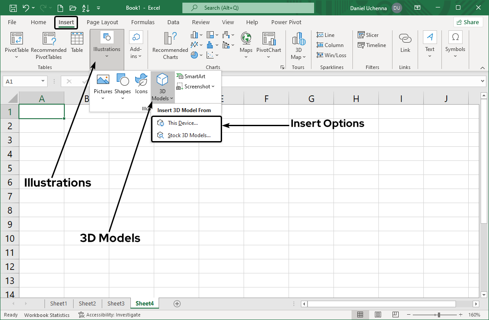Viewport: 489px width, 320px height.
Task: Switch to Sheet2 worksheet
Action: (x=87, y=303)
